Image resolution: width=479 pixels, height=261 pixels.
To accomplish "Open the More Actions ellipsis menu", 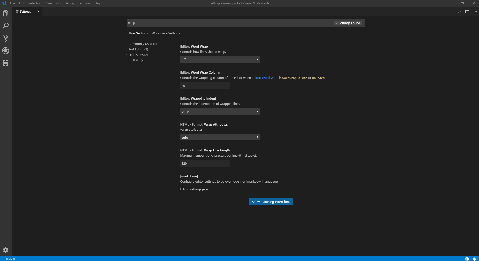I will [x=475, y=11].
